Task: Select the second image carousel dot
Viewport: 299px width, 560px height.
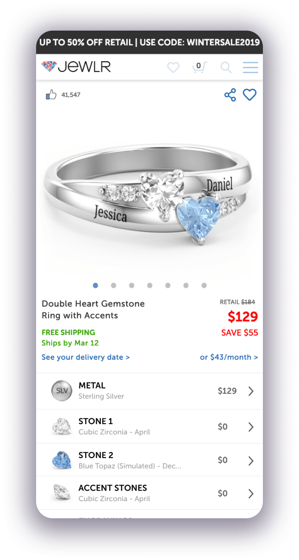Action: point(113,286)
